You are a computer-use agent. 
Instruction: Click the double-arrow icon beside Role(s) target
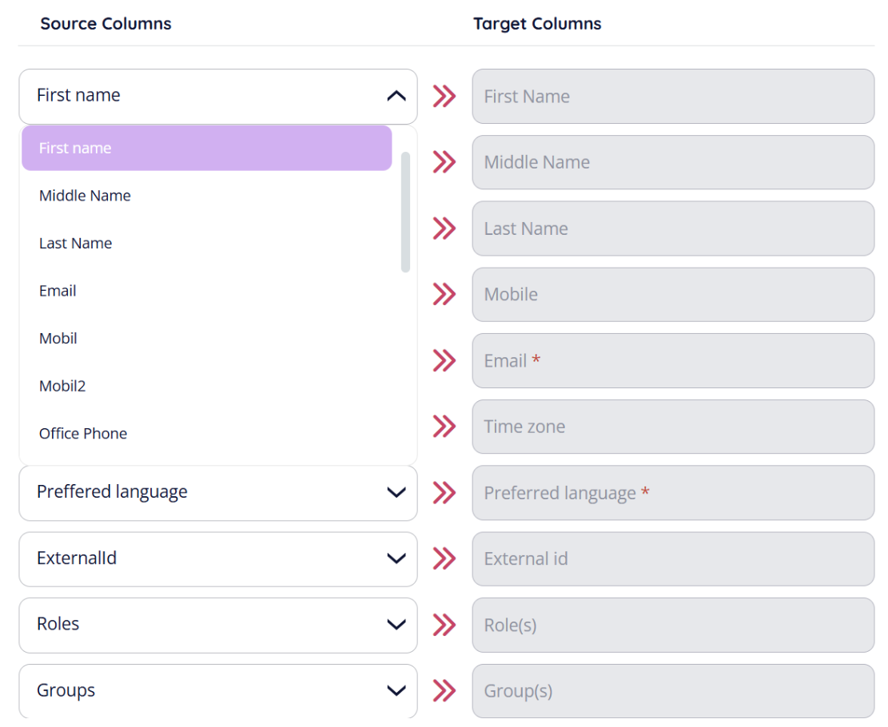[444, 625]
